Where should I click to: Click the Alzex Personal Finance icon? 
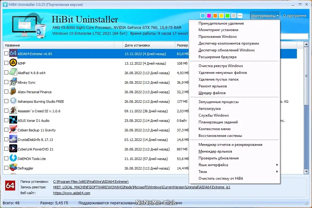point(13,91)
